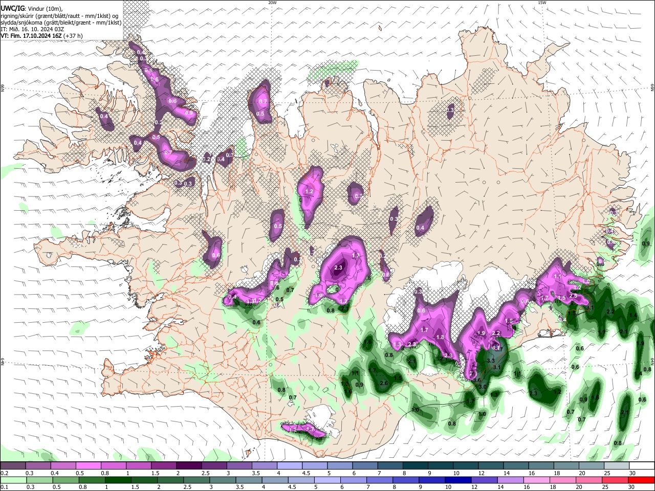Select grey-purple swatch labeled 0.2 in snow legend

click(13, 465)
